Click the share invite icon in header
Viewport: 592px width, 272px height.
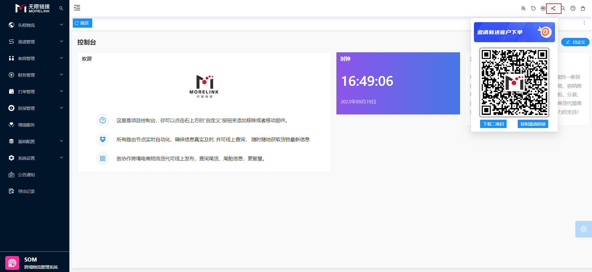(x=553, y=8)
